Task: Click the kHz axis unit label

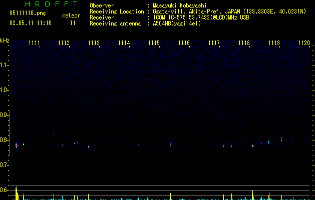Action: pyautogui.click(x=5, y=40)
